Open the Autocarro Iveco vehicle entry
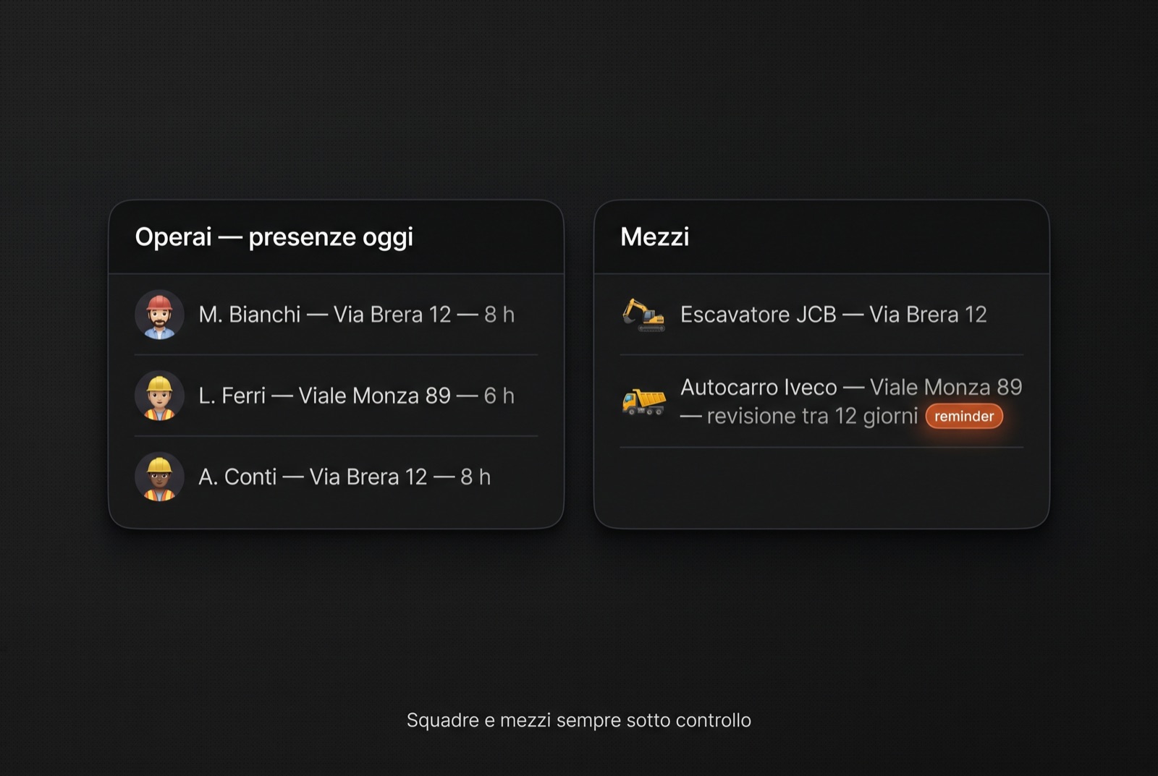This screenshot has width=1158, height=776. [x=821, y=401]
